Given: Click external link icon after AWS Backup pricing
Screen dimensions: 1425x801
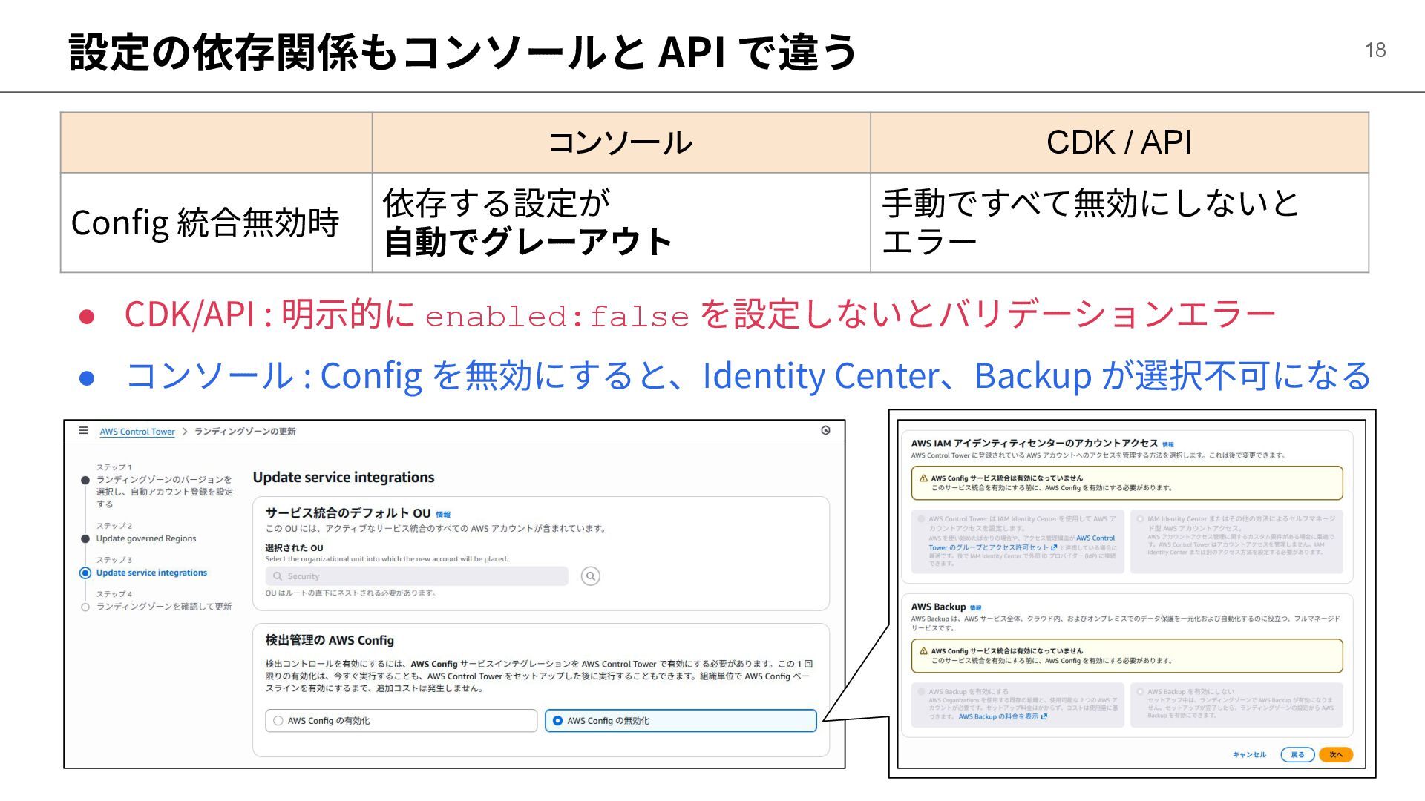Looking at the screenshot, I should 1044,716.
